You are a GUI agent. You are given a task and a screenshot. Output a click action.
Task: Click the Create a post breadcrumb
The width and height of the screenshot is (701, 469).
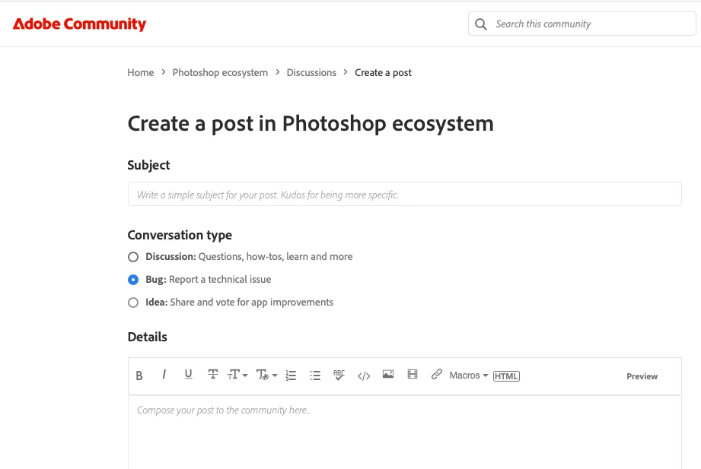point(383,72)
